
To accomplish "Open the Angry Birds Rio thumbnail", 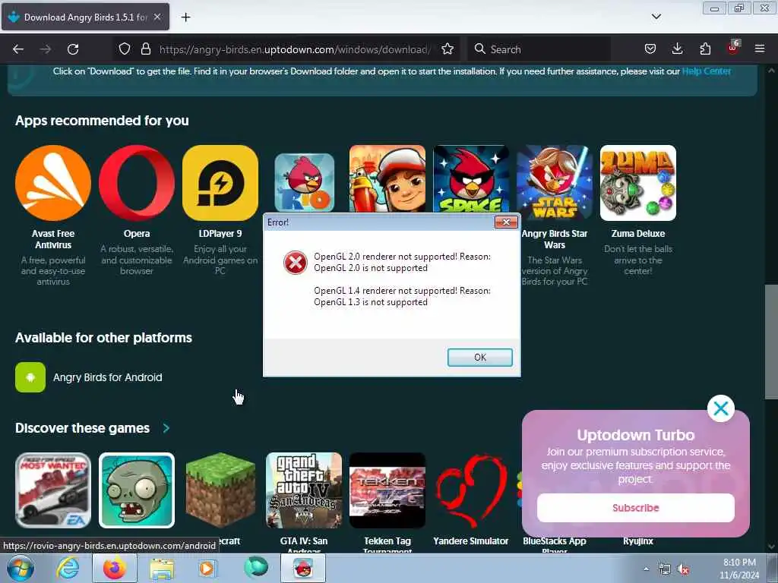I will [304, 182].
